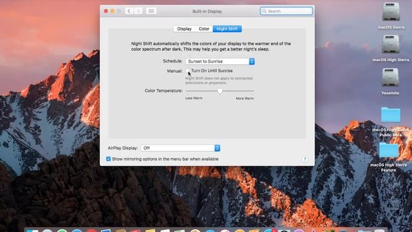Click the More Warm label
412x232 pixels.
pyautogui.click(x=245, y=99)
